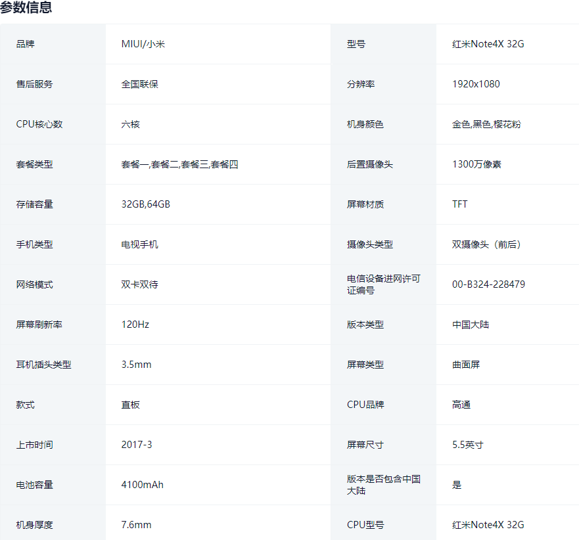579x540 pixels.
Task: Select the CPU型号 label
Action: click(365, 525)
